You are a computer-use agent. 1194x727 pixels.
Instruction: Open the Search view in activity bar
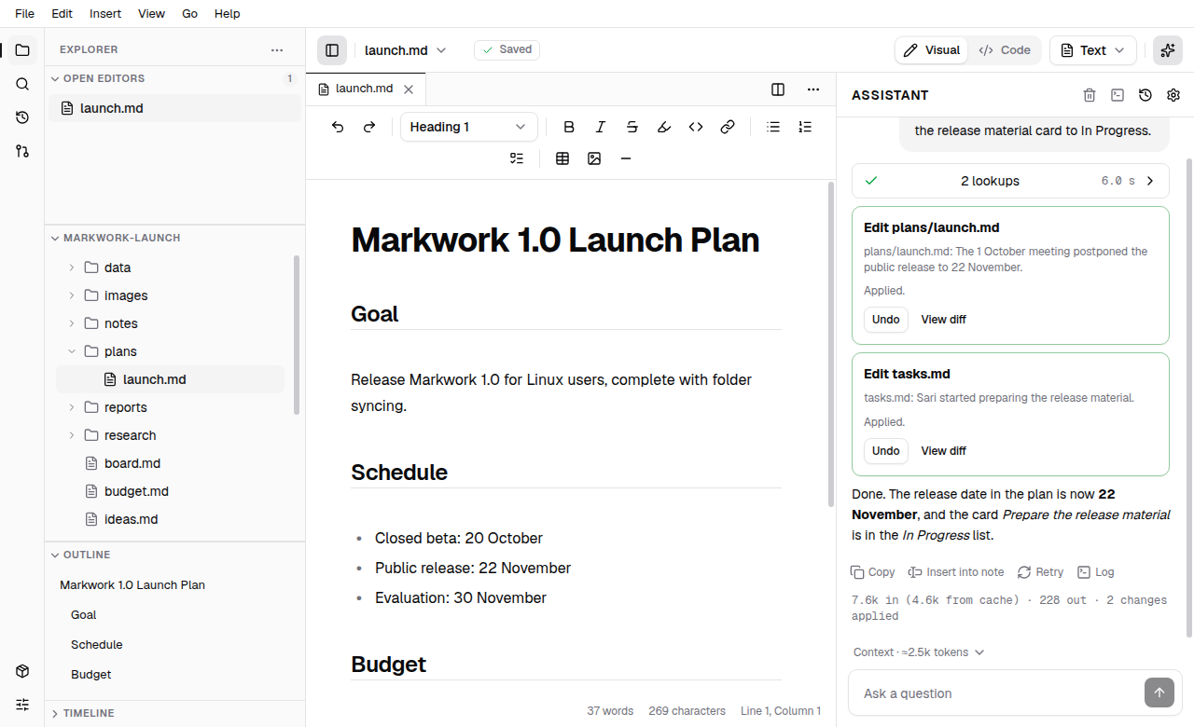point(22,84)
